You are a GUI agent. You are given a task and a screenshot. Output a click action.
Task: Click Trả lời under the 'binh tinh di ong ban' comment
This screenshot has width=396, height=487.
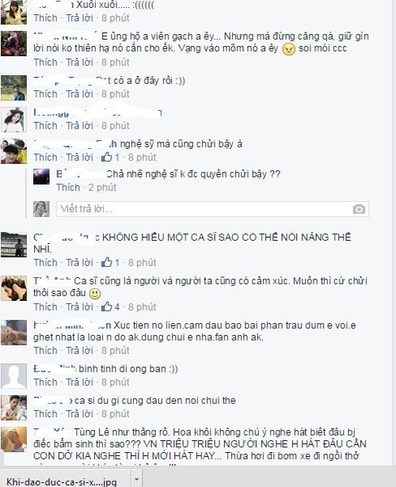(79, 382)
